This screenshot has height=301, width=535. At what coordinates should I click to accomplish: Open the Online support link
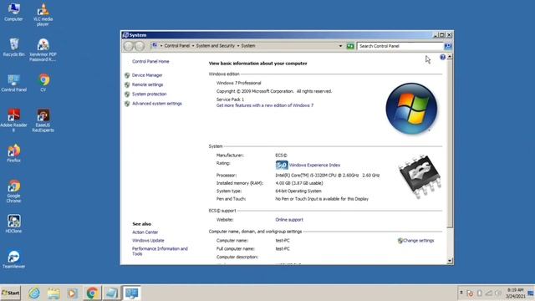[x=289, y=220]
